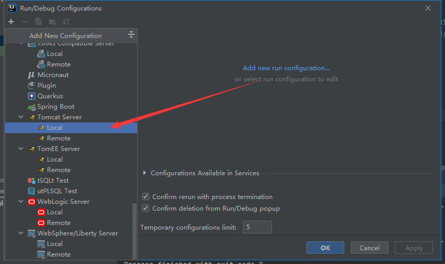Click the IntelliJ IDEA logo in the title bar
This screenshot has height=264, width=445.
pos(12,8)
